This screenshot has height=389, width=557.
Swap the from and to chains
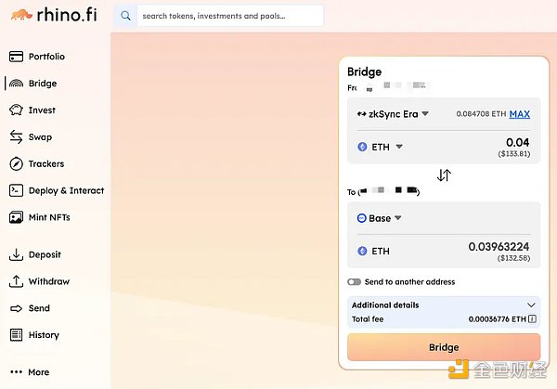(444, 175)
